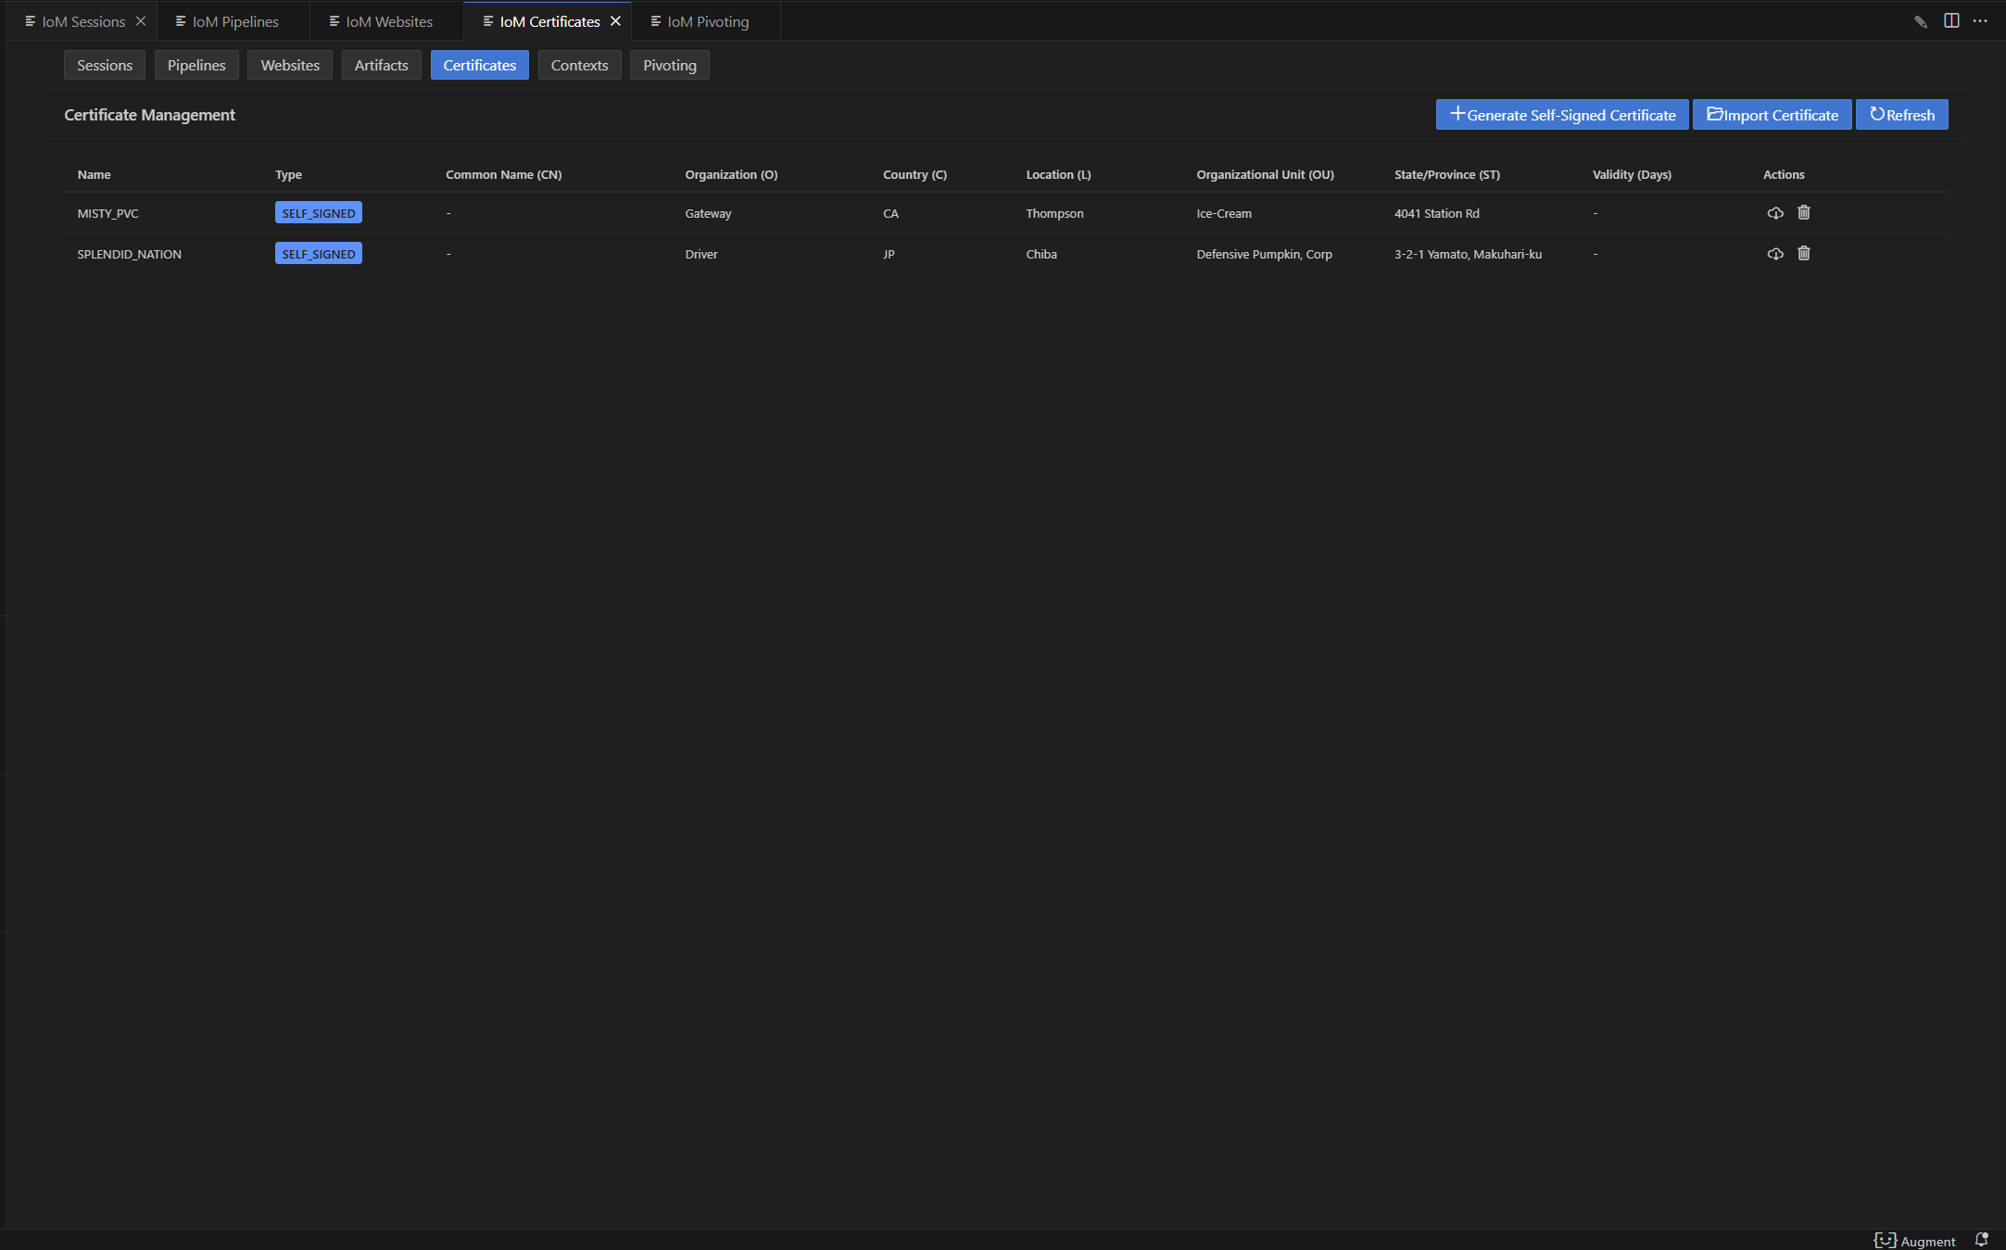Open the IoM Websites editor tab
The width and height of the screenshot is (2006, 1250).
click(388, 21)
